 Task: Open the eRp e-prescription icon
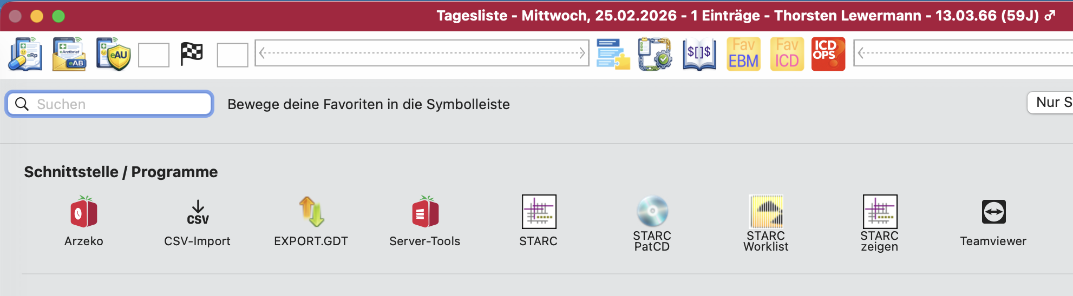[x=25, y=54]
